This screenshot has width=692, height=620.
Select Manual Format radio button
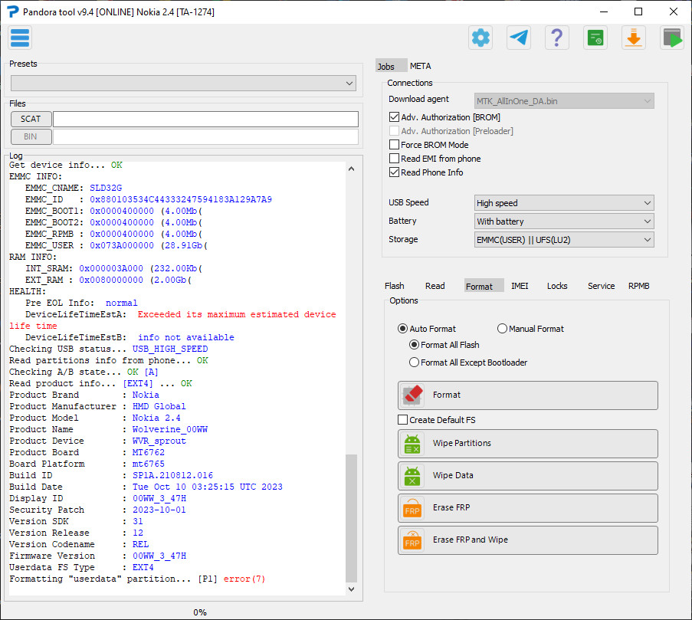tap(502, 328)
